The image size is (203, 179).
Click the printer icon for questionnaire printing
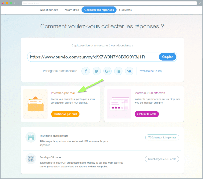30,137
